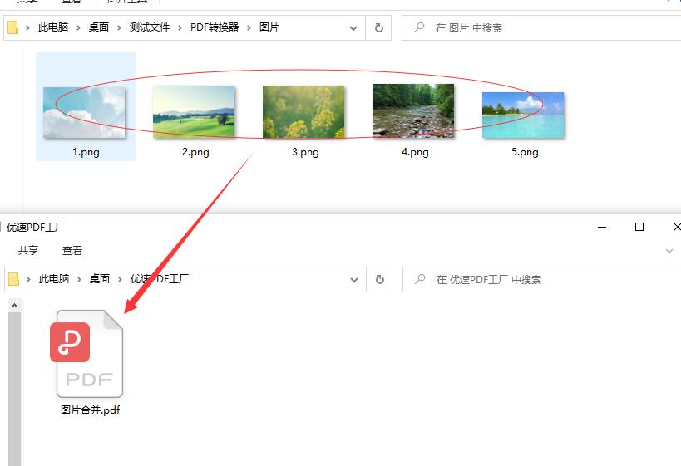This screenshot has height=466, width=681.
Task: Click 此电脑 in the 图片 window address bar
Action: (x=53, y=27)
